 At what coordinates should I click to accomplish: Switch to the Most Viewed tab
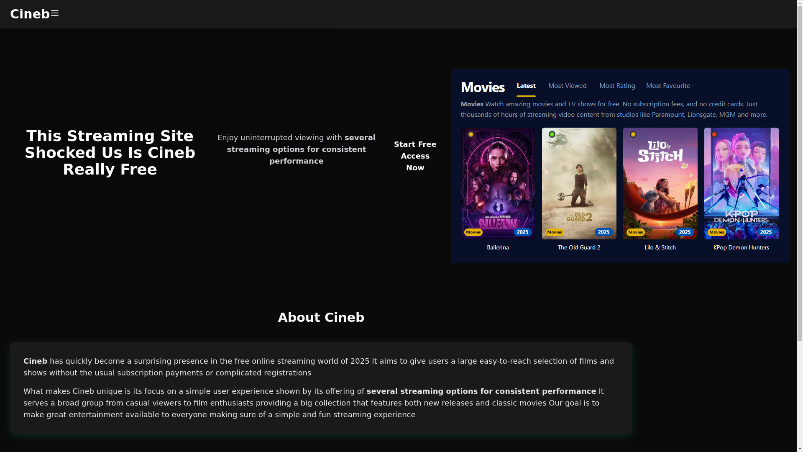pos(567,86)
